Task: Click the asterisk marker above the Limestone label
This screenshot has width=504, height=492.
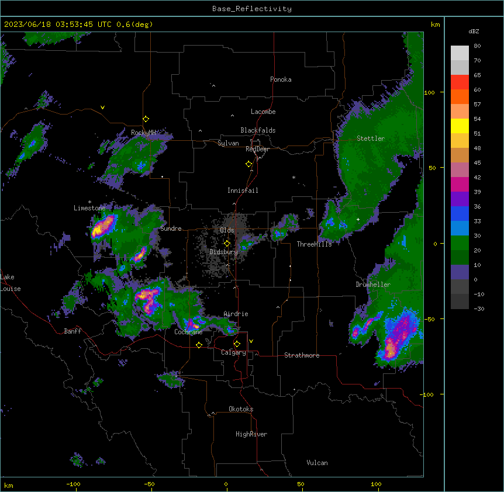Action: 89,202
